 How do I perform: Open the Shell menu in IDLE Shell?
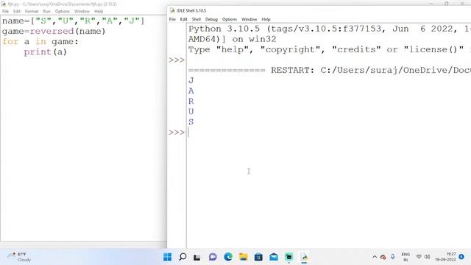(196, 19)
